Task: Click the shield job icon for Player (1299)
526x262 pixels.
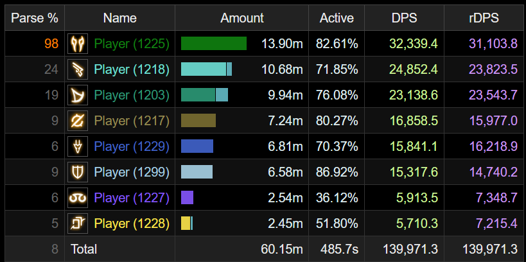Action: coord(78,172)
